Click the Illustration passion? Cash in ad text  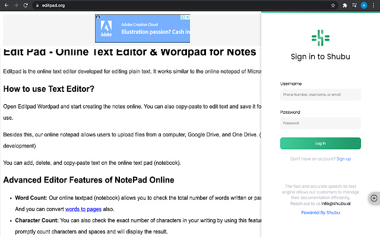(156, 31)
